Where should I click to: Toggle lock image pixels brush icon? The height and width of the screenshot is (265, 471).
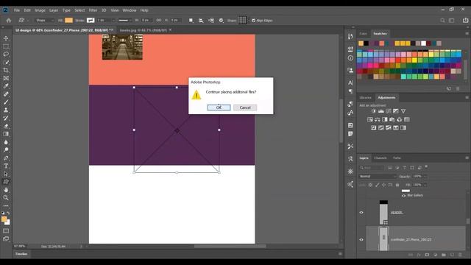tap(378, 185)
